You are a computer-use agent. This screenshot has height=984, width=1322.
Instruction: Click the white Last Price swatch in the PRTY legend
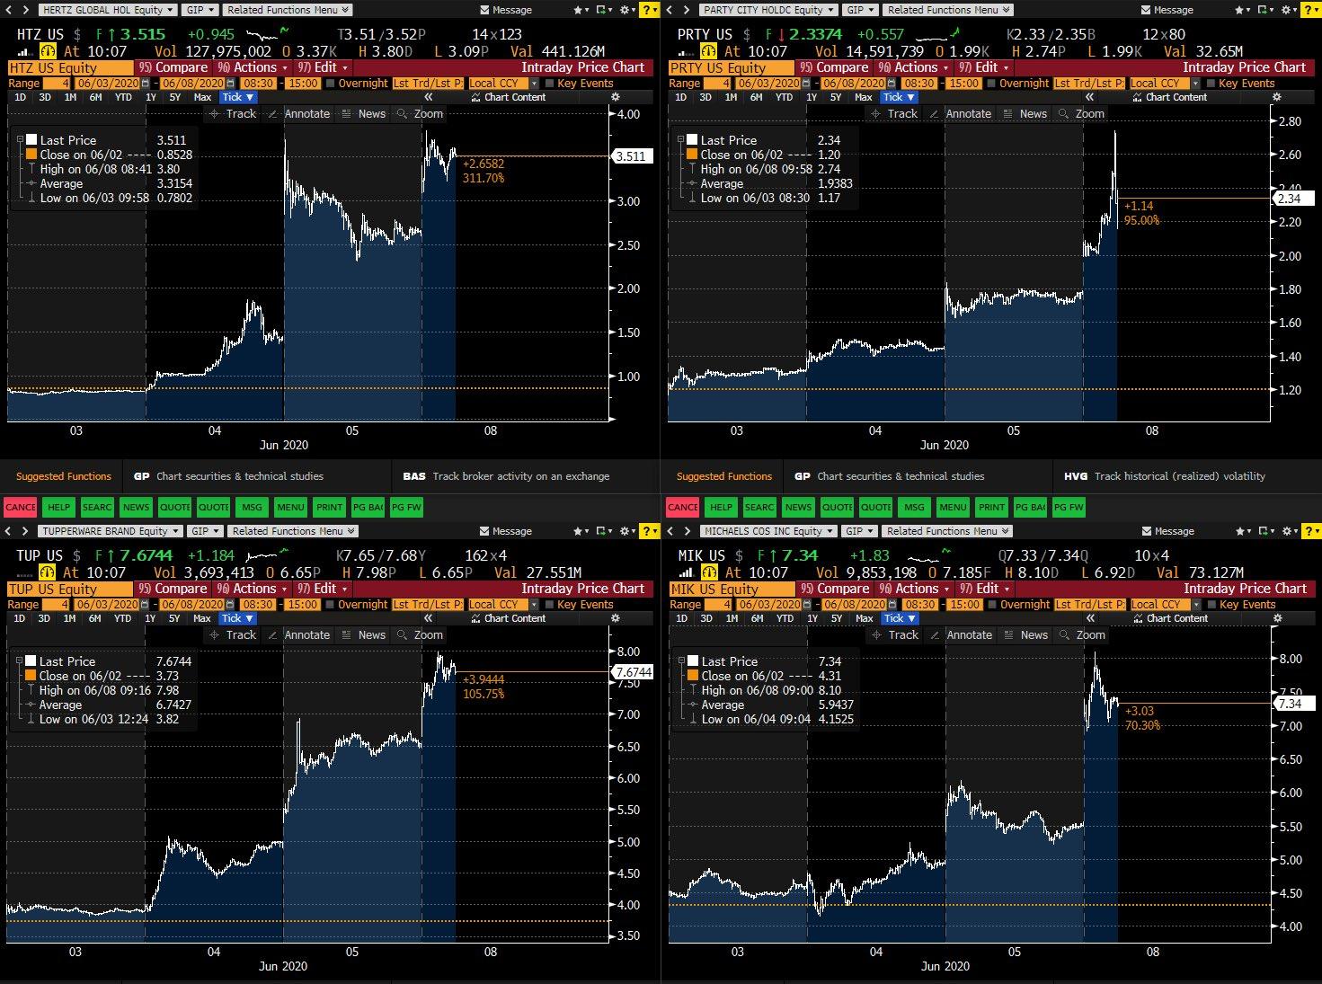pyautogui.click(x=692, y=140)
